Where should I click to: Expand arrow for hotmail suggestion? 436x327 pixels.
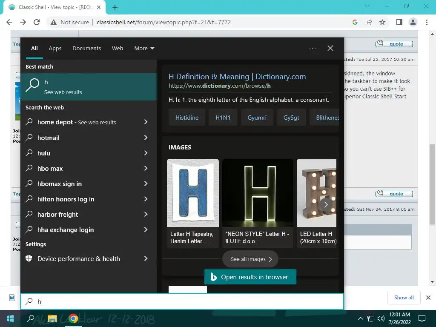(x=146, y=138)
